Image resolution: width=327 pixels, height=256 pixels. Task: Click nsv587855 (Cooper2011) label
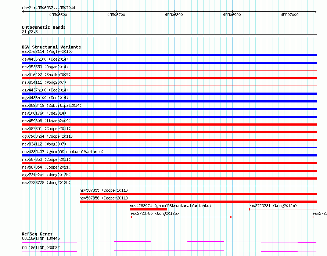click(104, 190)
